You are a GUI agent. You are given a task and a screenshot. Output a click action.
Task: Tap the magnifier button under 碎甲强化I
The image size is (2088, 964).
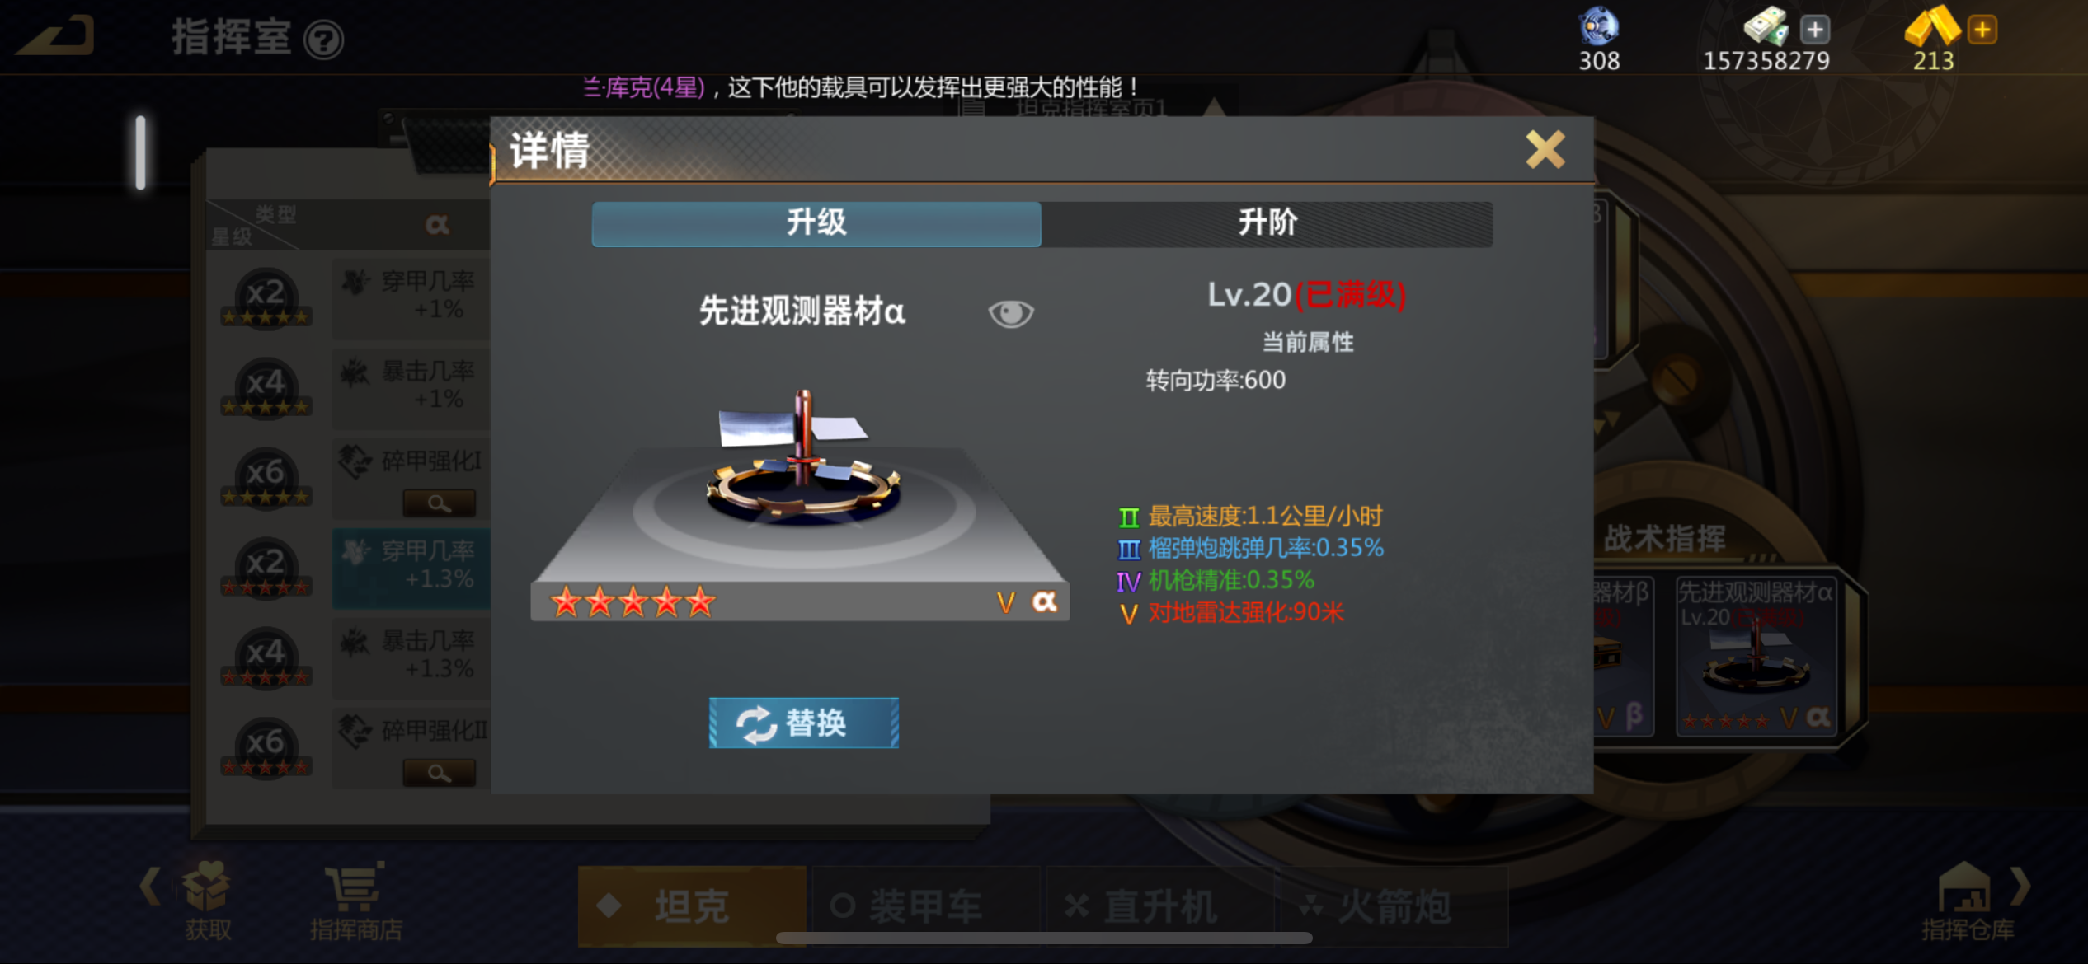pyautogui.click(x=439, y=503)
